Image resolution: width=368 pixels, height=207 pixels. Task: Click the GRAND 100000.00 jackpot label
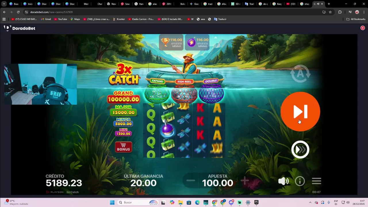tap(123, 97)
